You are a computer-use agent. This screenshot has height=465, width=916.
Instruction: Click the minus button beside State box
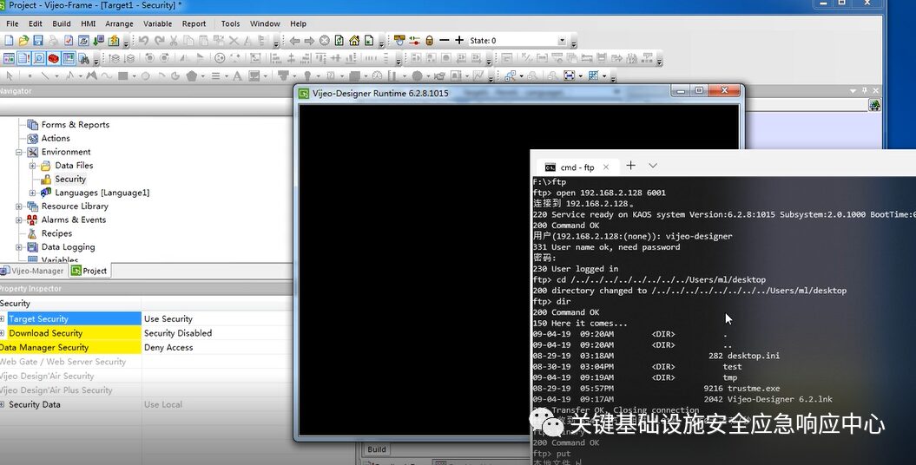[x=444, y=40]
